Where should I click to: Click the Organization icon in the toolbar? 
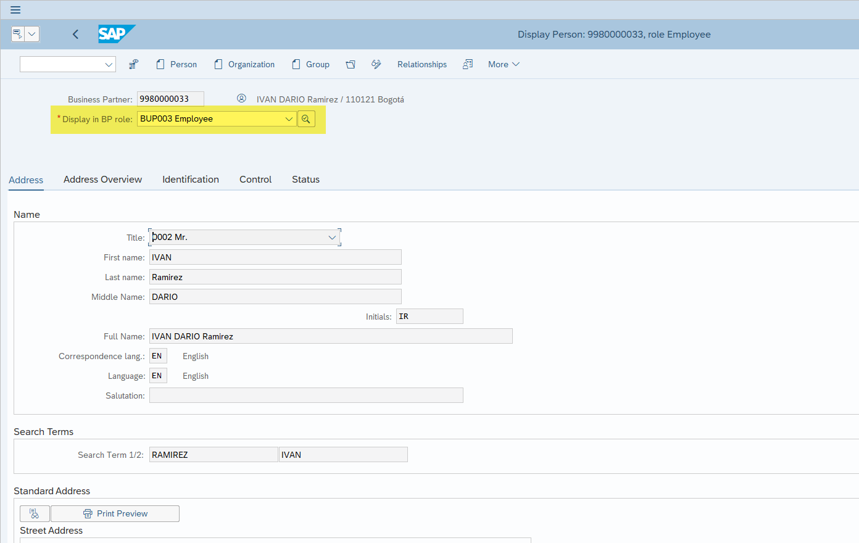pyautogui.click(x=218, y=64)
